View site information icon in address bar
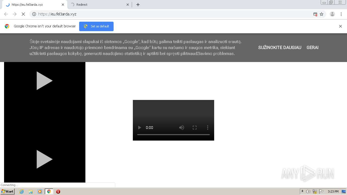Image resolution: width=347 pixels, height=195 pixels. pos(34,14)
